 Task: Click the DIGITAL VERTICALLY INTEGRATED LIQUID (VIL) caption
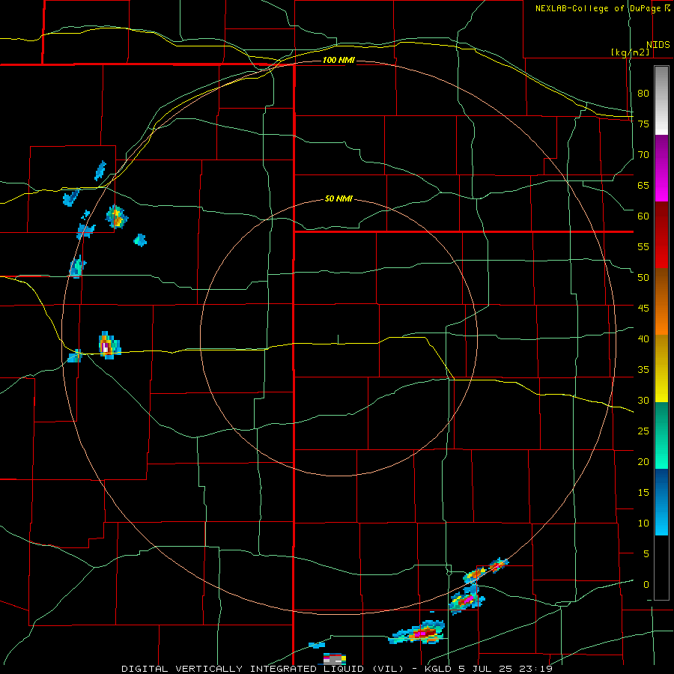point(262,669)
